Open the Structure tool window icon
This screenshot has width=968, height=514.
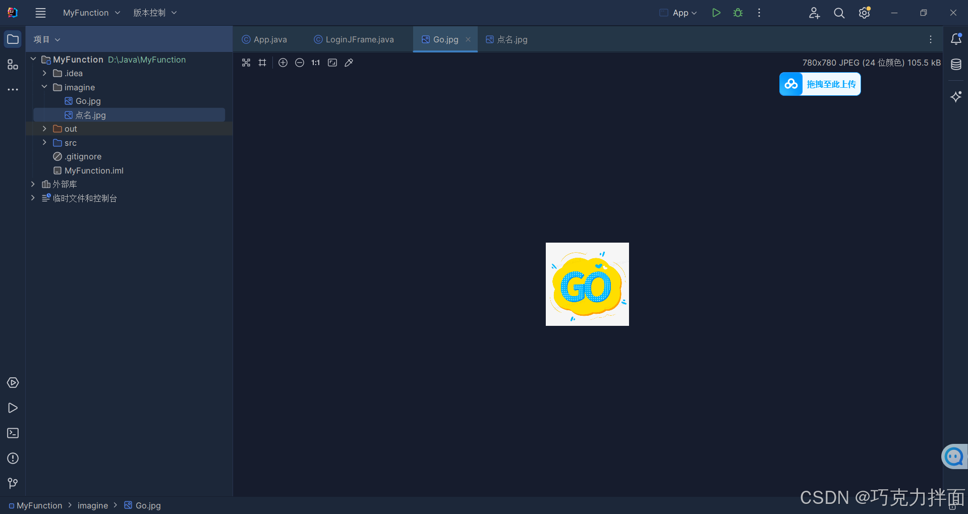[x=13, y=65]
